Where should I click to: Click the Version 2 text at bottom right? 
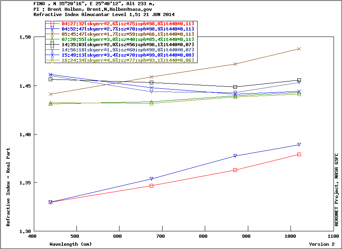click(321, 244)
